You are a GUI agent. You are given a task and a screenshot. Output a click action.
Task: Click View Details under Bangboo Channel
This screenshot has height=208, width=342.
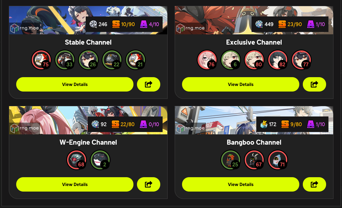[x=240, y=184]
